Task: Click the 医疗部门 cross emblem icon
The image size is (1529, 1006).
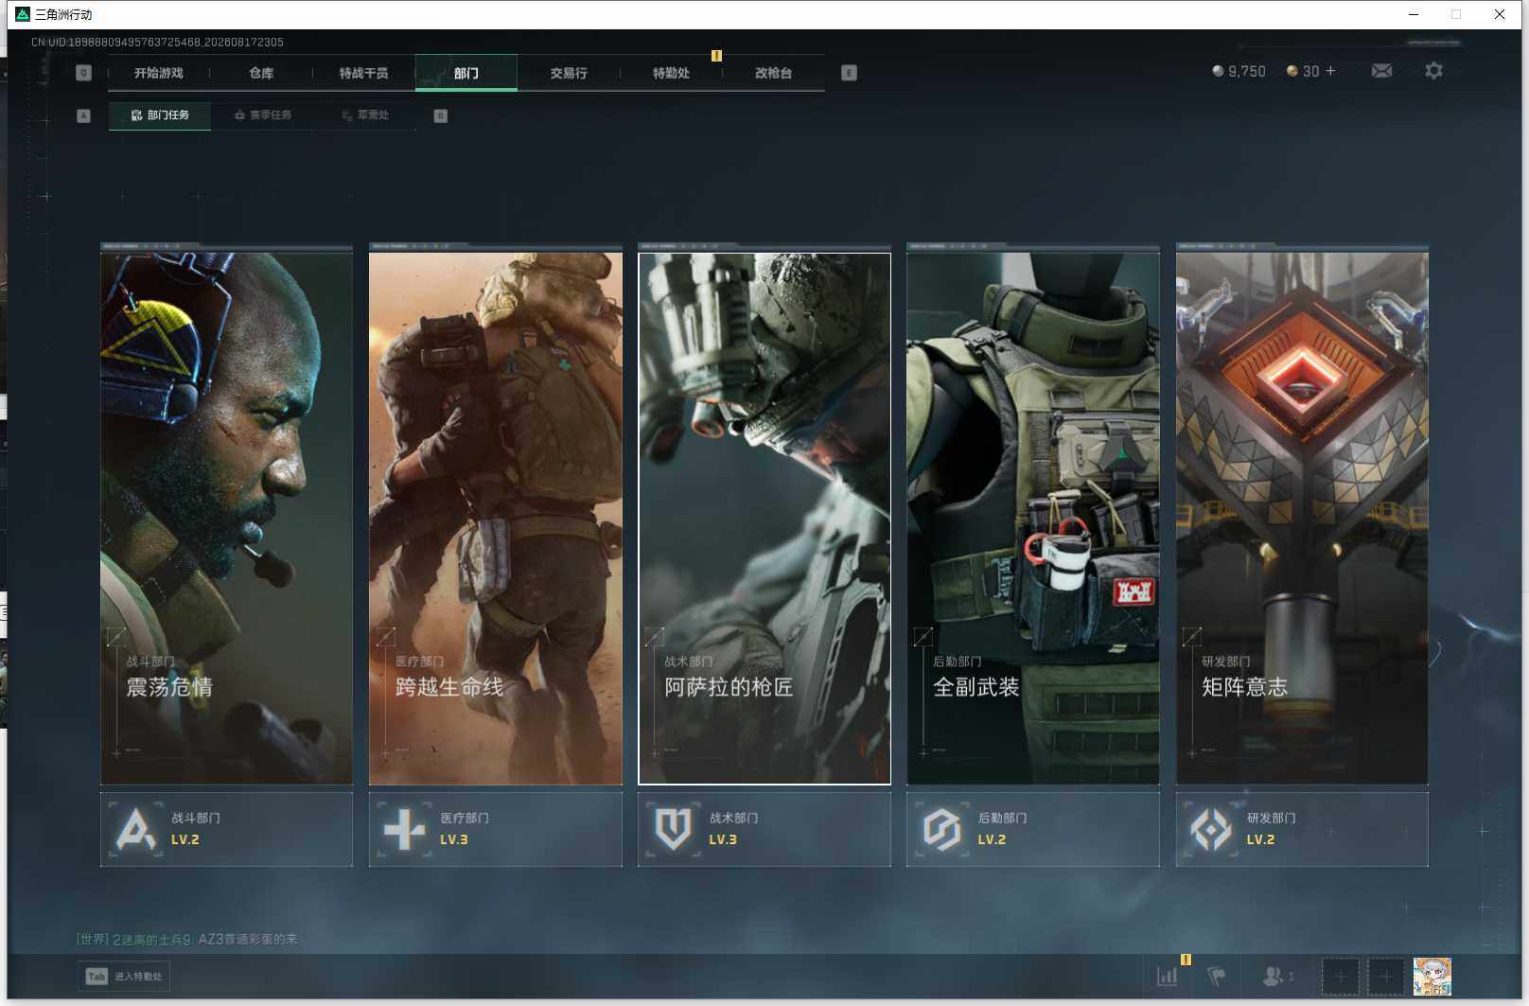Action: (404, 829)
